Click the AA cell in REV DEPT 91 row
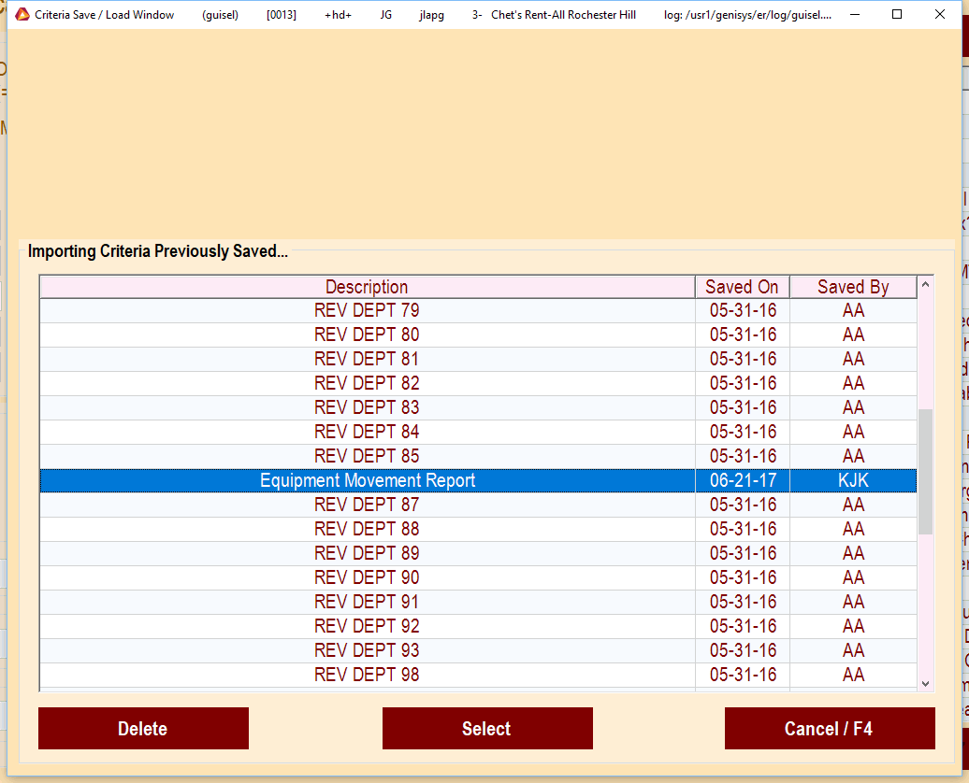 click(x=853, y=602)
